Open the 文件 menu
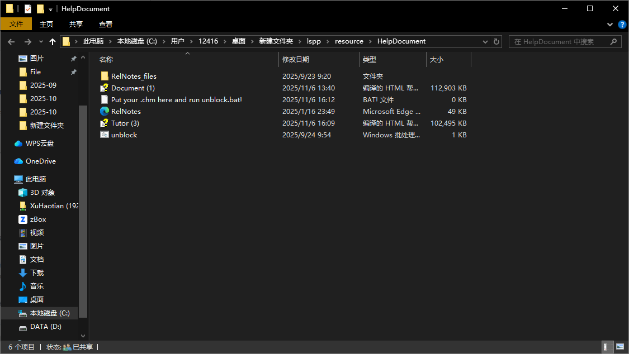 point(16,24)
